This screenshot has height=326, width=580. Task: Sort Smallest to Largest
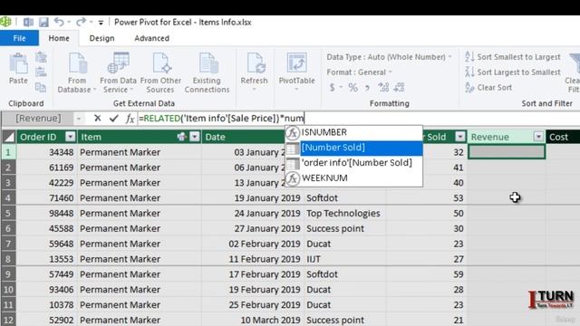pyautogui.click(x=513, y=57)
